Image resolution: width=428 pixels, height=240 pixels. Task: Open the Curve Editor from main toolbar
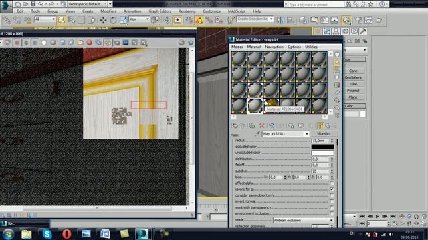click(x=324, y=20)
